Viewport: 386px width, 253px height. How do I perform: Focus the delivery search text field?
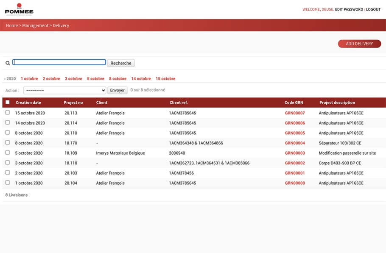tap(59, 62)
